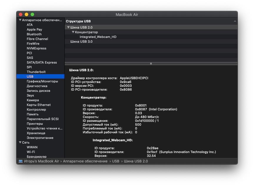Screen dimensions: 254x186
Task: Click the computer icon in path bar
Action: pyautogui.click(x=21, y=161)
